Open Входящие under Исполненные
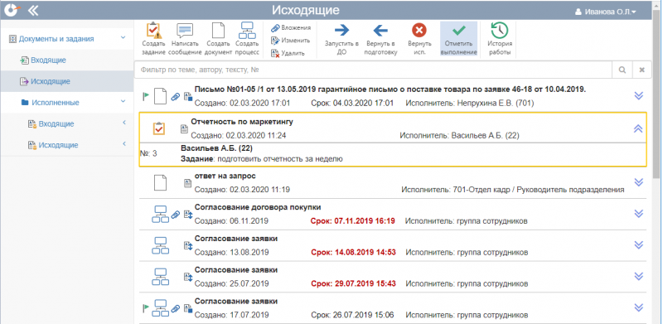Viewport: 663px width, 324px height. coord(56,123)
